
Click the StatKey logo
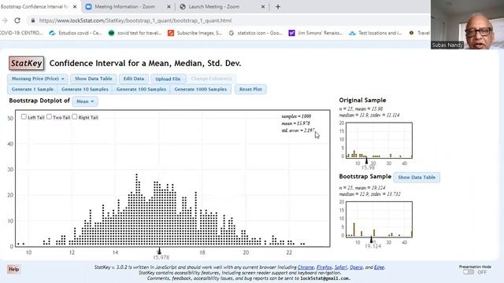[26, 63]
